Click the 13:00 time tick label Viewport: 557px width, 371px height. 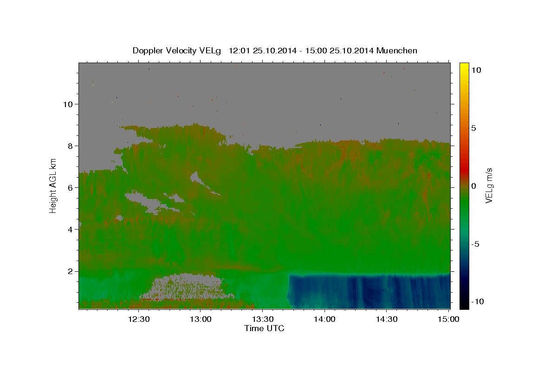point(201,319)
